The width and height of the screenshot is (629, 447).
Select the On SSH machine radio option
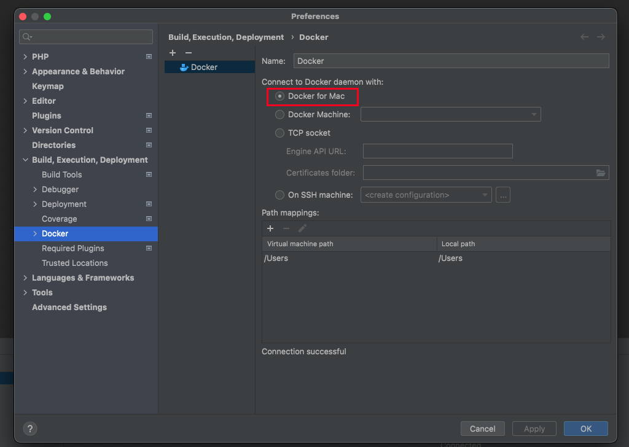280,195
